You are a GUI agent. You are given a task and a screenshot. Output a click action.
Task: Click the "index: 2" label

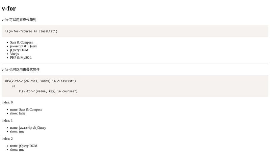point(7,139)
